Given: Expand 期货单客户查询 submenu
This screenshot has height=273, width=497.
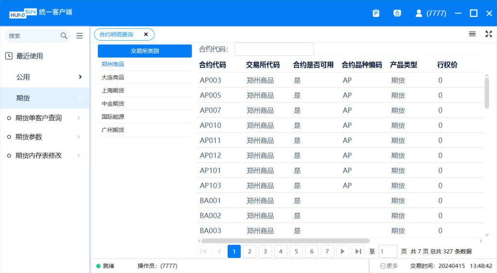Looking at the screenshot, I should 44,118.
